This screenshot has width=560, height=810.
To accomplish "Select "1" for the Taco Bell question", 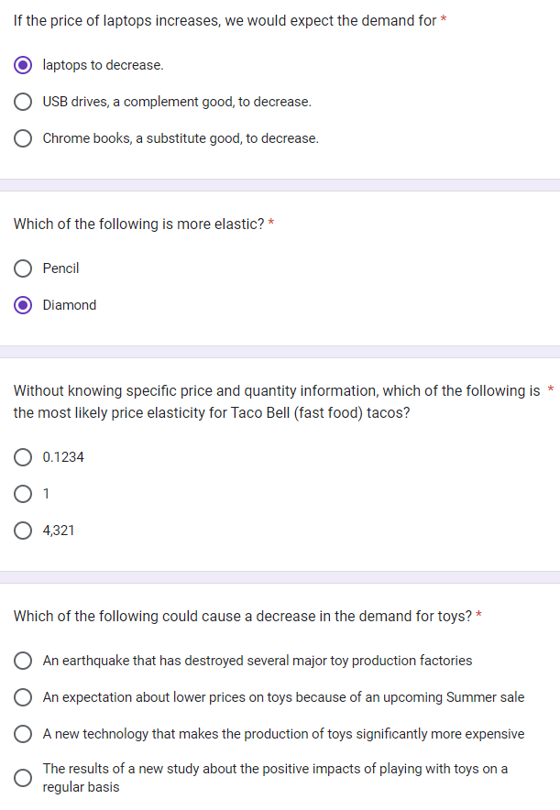I will pos(46,494).
